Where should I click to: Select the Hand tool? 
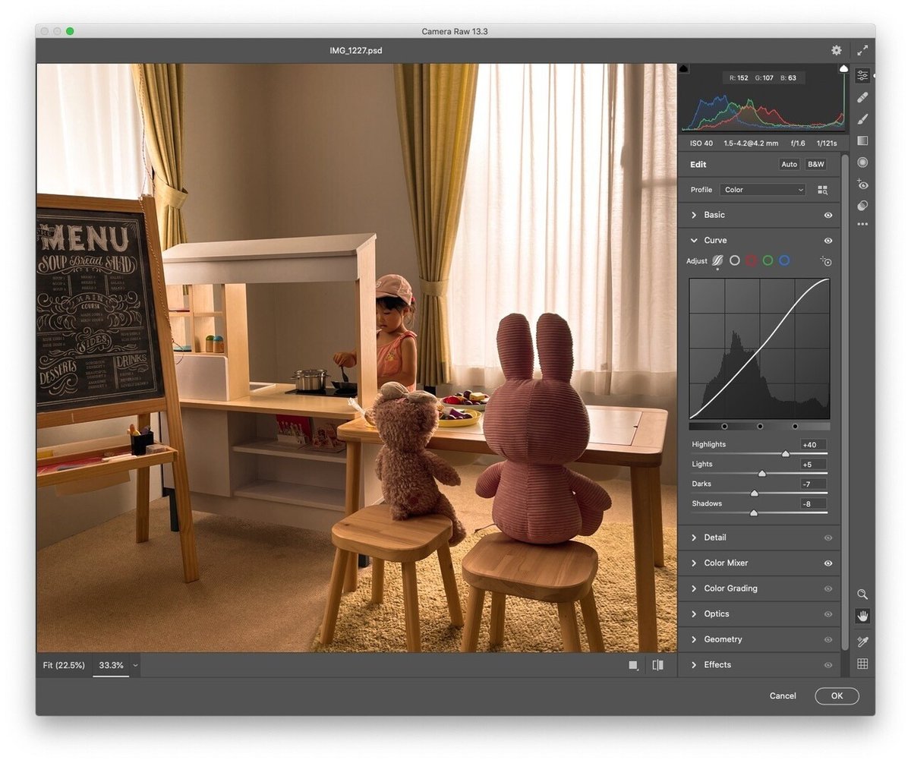pos(862,616)
